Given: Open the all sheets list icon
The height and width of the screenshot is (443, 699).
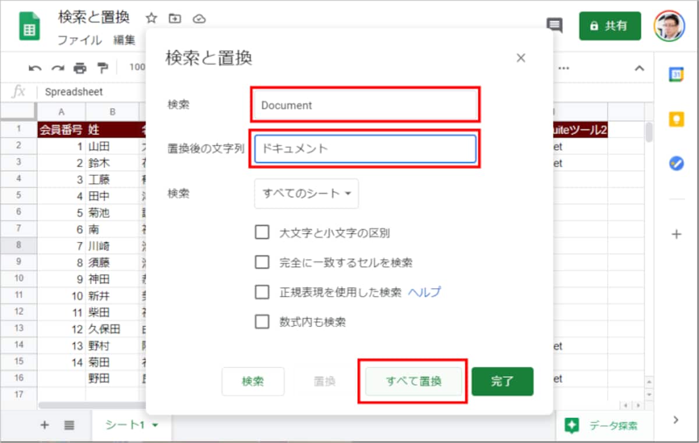Looking at the screenshot, I should (69, 425).
